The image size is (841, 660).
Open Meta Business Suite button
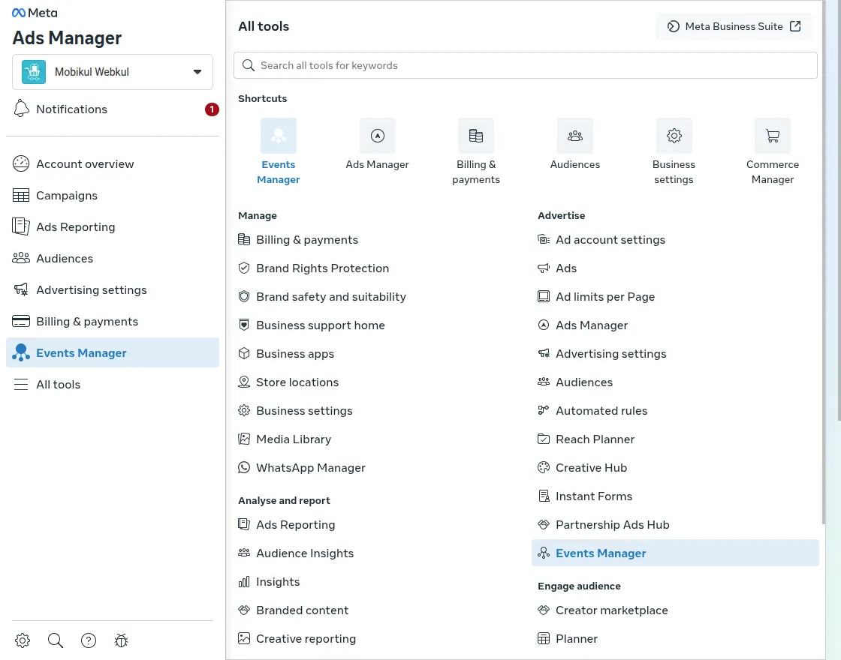pyautogui.click(x=734, y=26)
